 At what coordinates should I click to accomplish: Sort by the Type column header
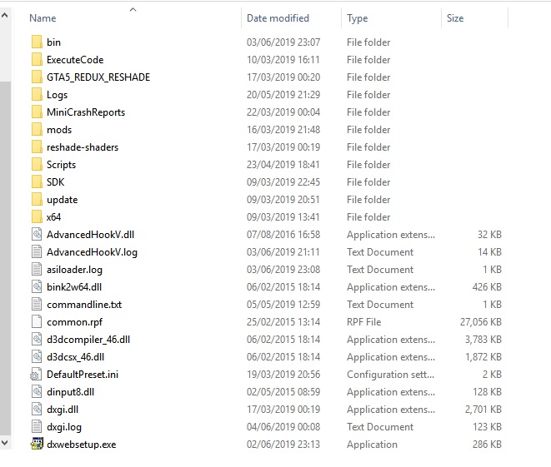(358, 18)
